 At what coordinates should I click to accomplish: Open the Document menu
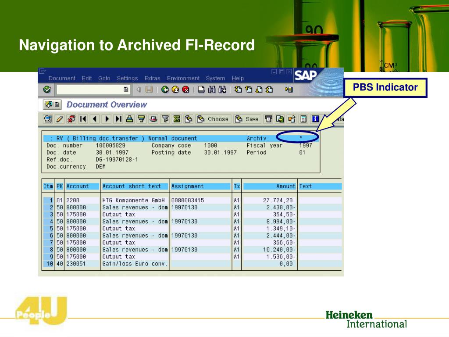pos(62,78)
